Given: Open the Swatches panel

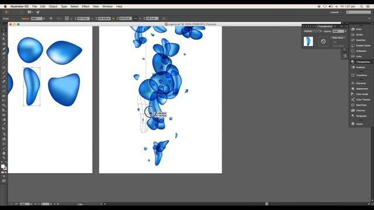Looking at the screenshot, I should (360, 40).
